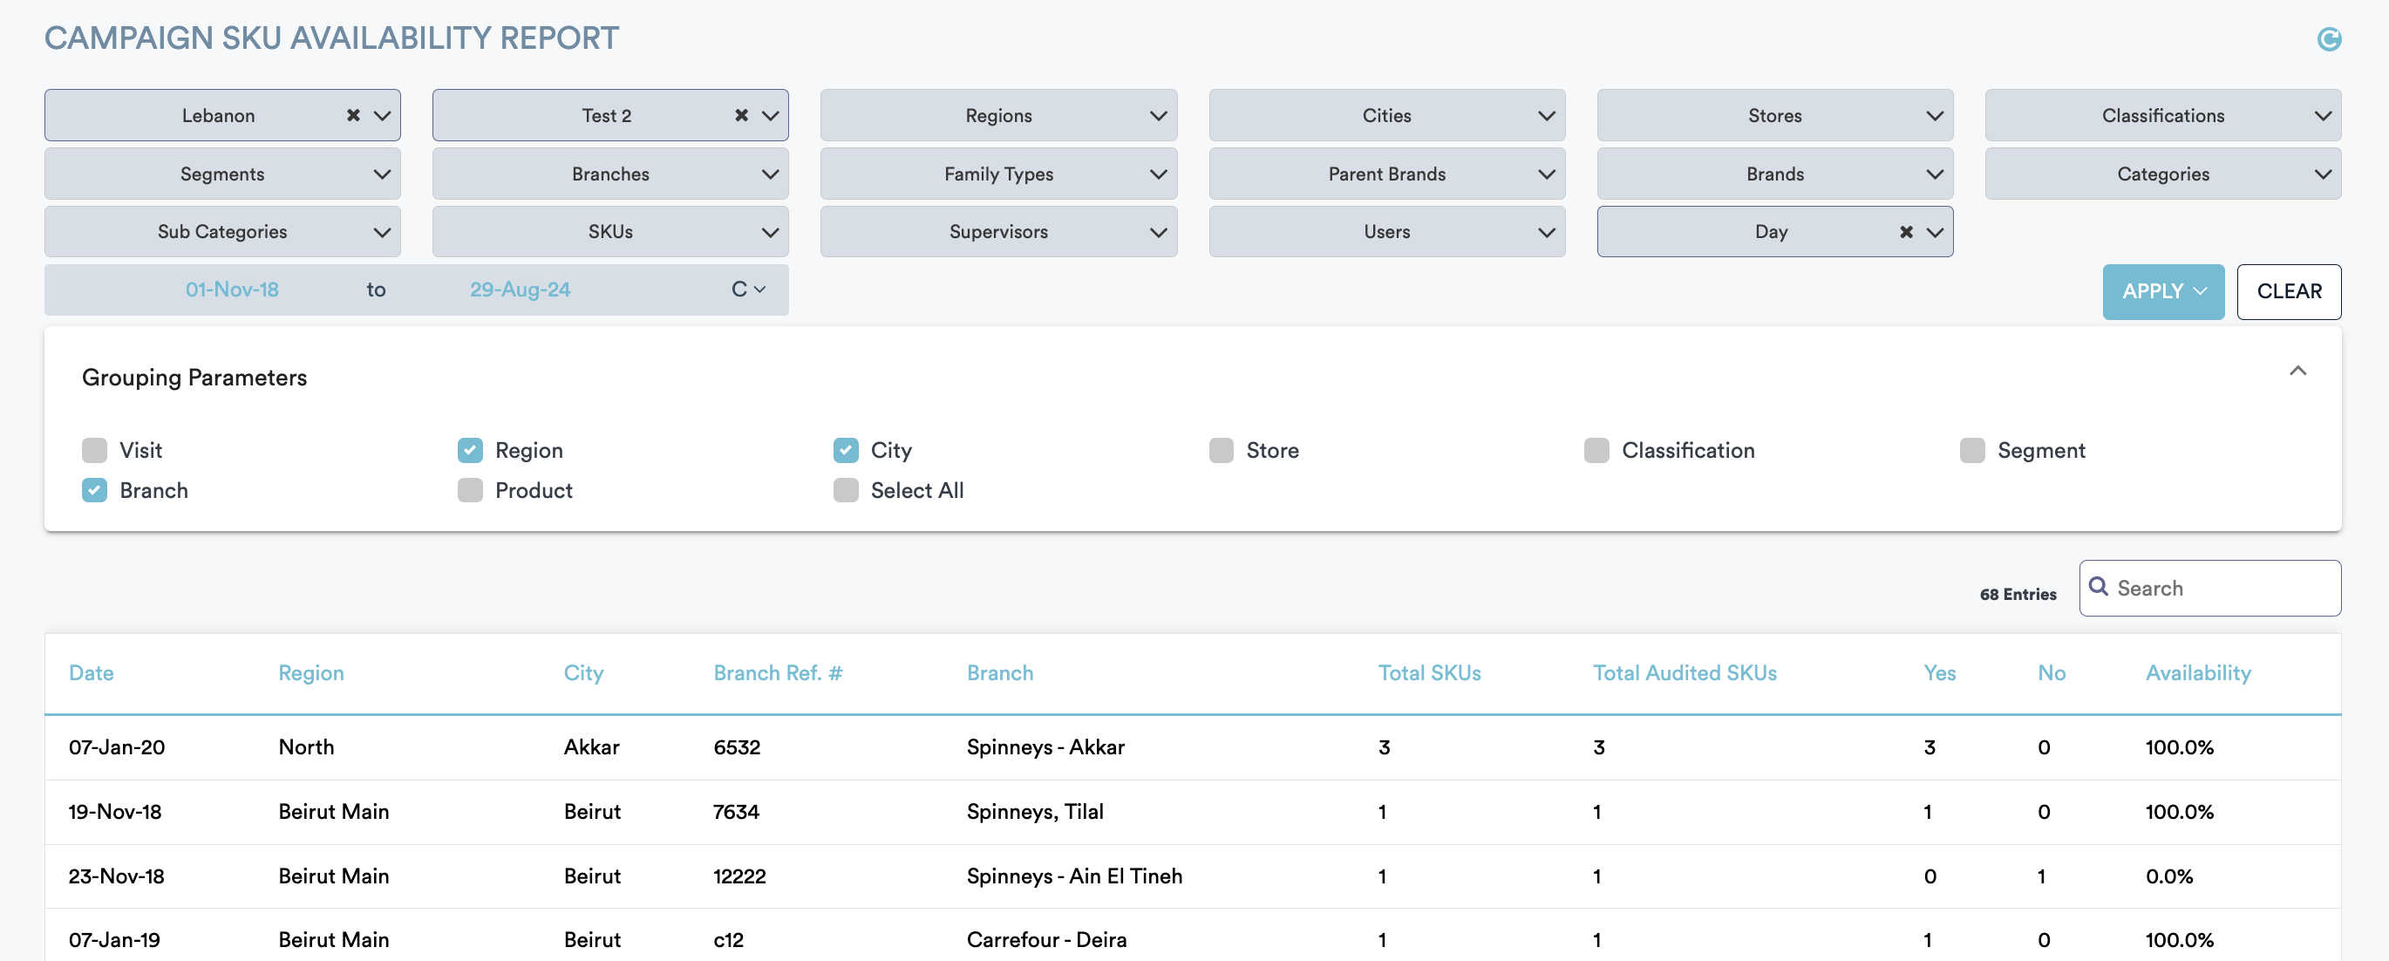Screen dimensions: 2389x961
Task: Remove Lebanon country filter icon
Action: [x=353, y=112]
